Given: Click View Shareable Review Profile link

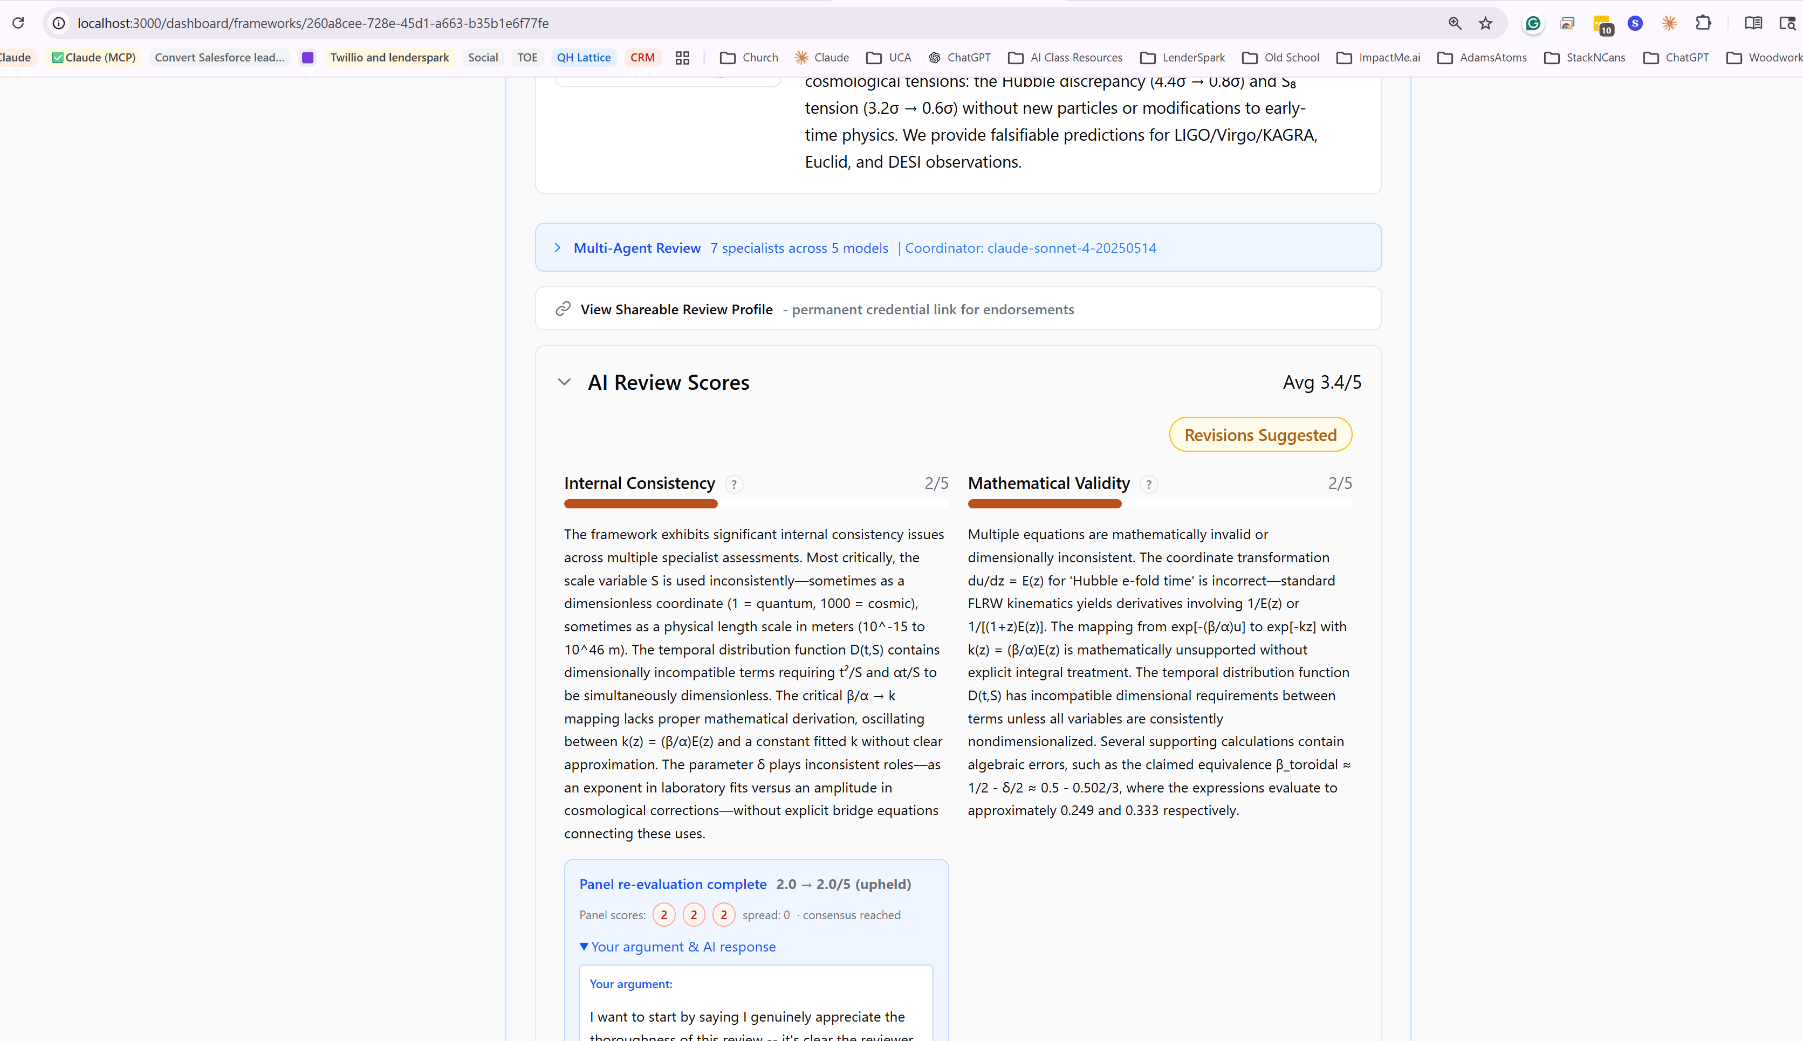Looking at the screenshot, I should click(676, 309).
